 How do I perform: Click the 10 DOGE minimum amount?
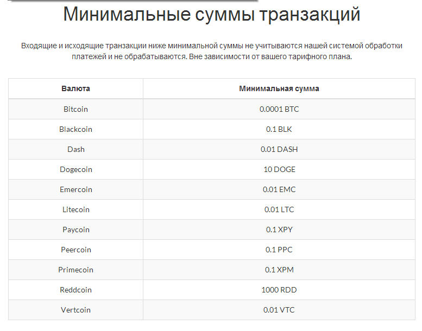pyautogui.click(x=279, y=169)
